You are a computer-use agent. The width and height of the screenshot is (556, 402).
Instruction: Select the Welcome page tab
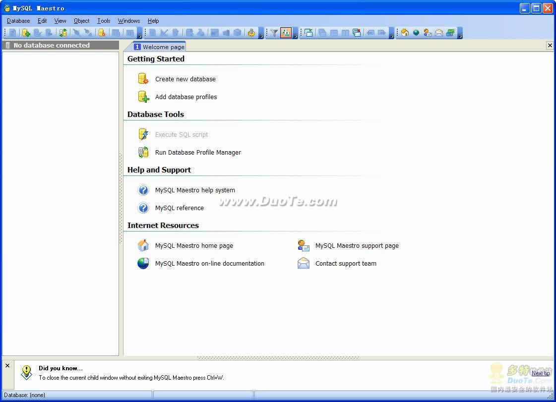click(x=159, y=47)
